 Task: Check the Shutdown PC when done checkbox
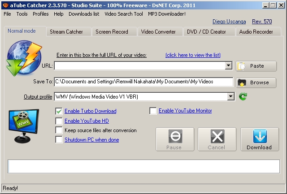(x=59, y=140)
